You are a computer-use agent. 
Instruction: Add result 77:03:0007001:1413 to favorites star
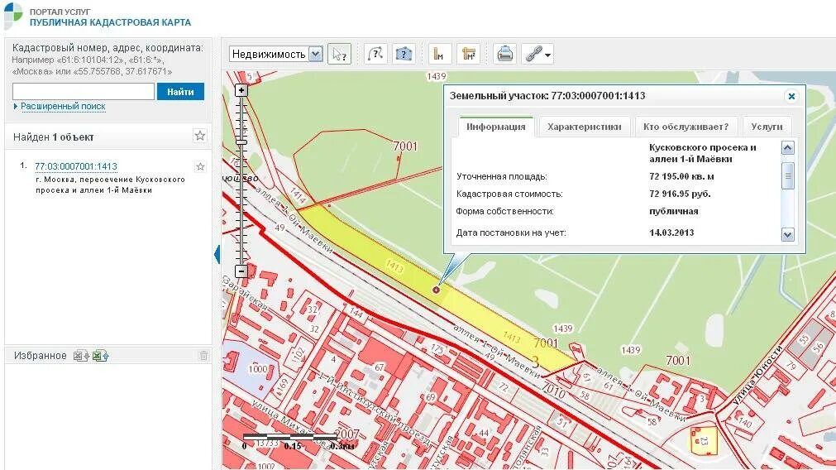[200, 166]
